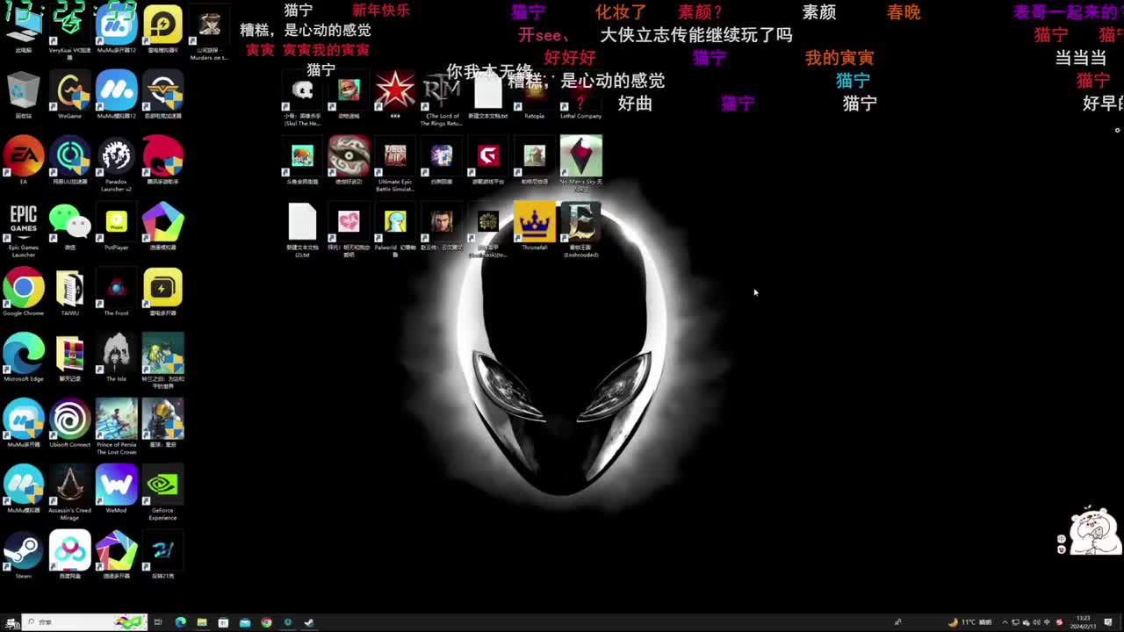The image size is (1124, 632).
Task: Open the TAIWU folder icon
Action: tap(70, 291)
